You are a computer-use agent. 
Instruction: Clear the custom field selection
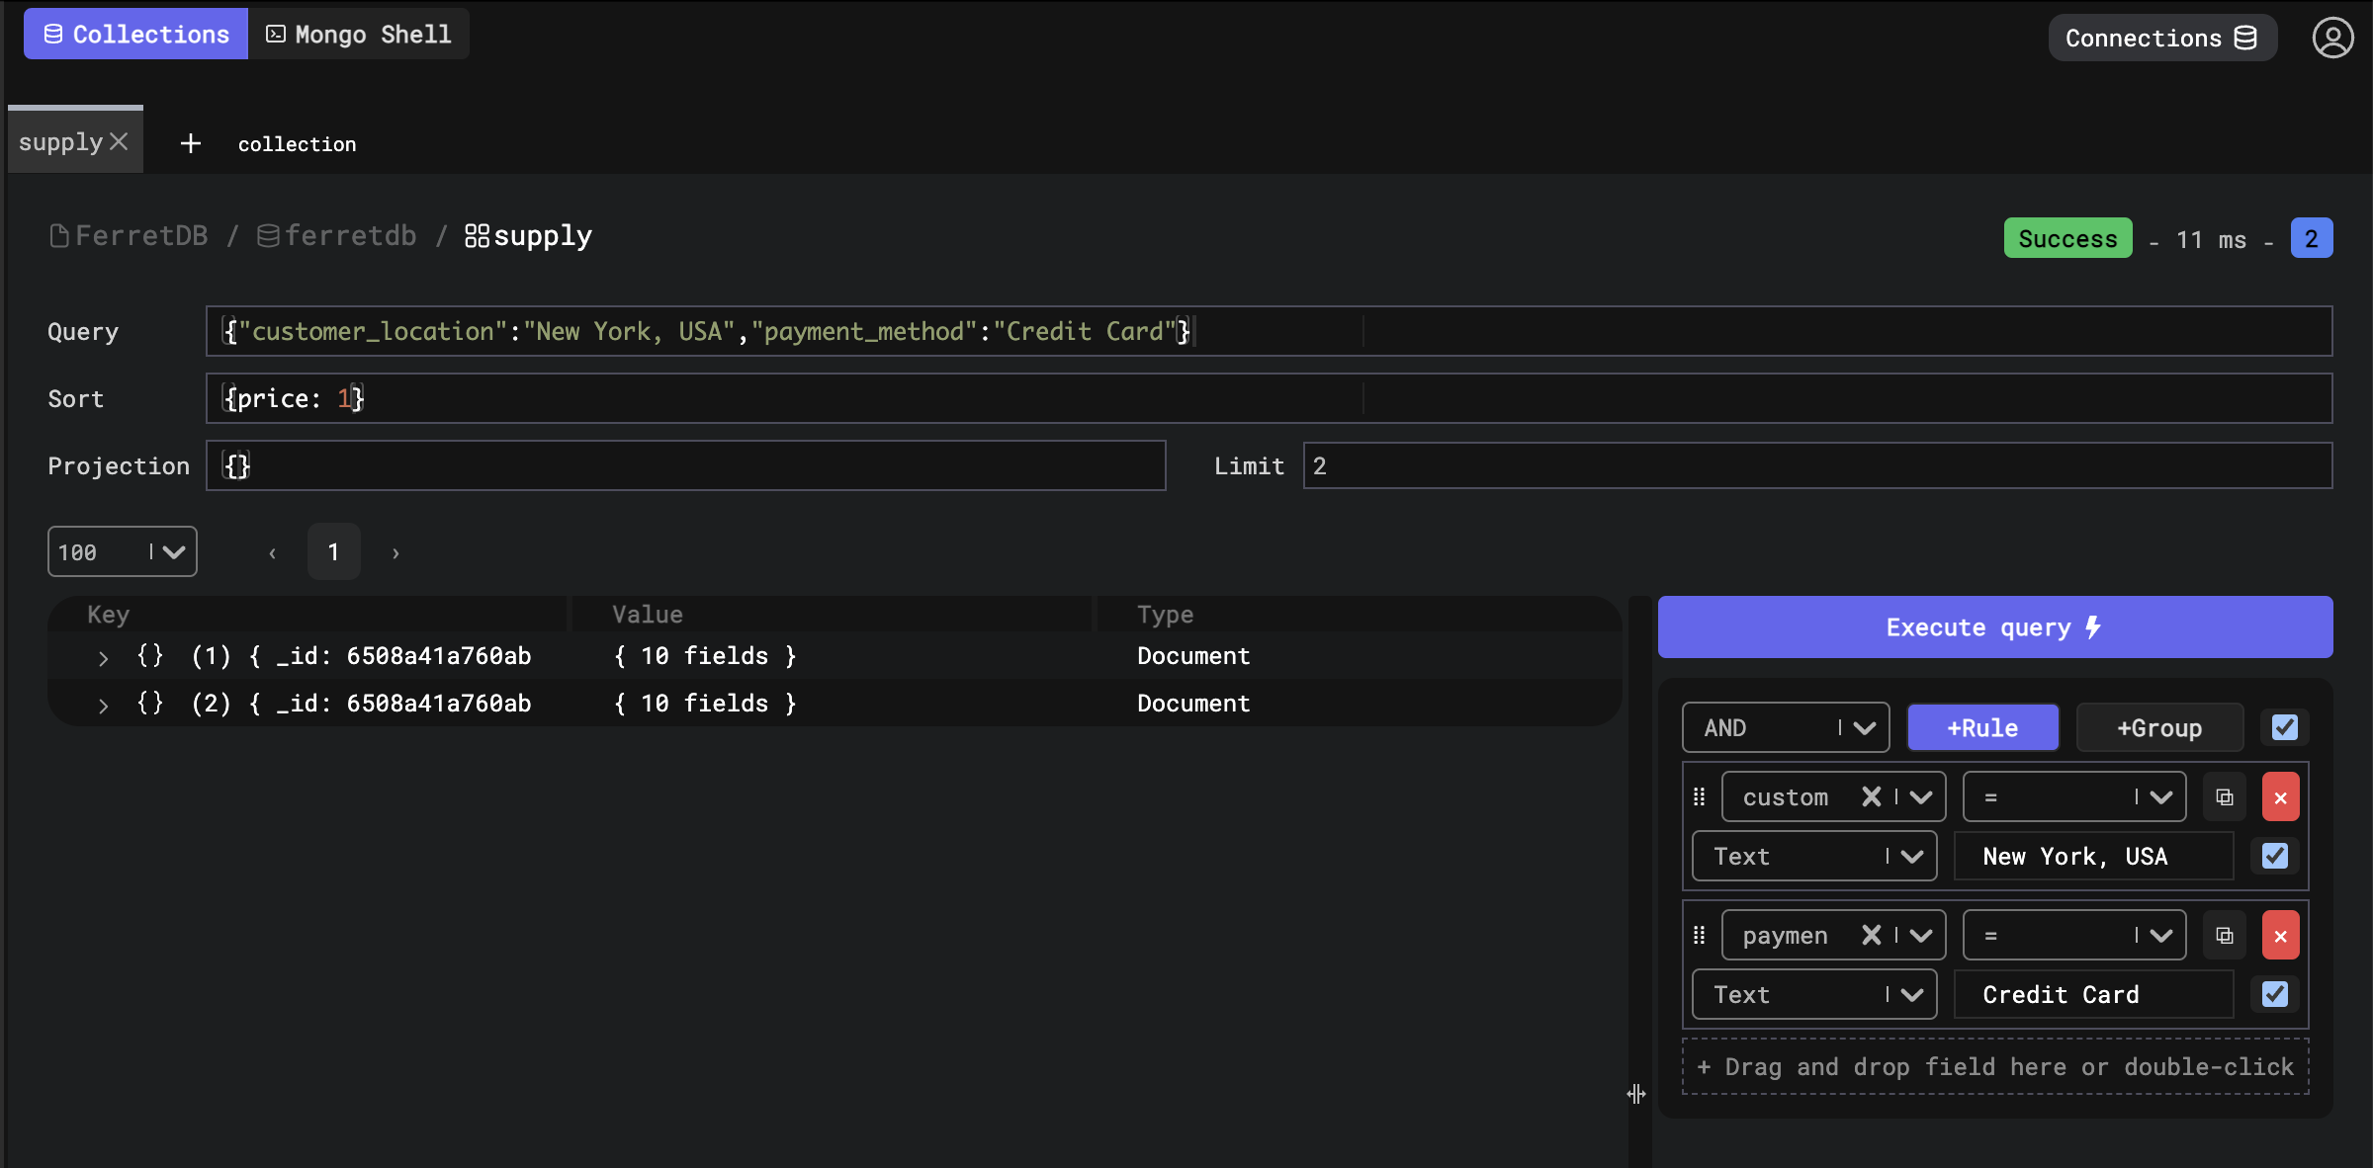pos(1871,797)
